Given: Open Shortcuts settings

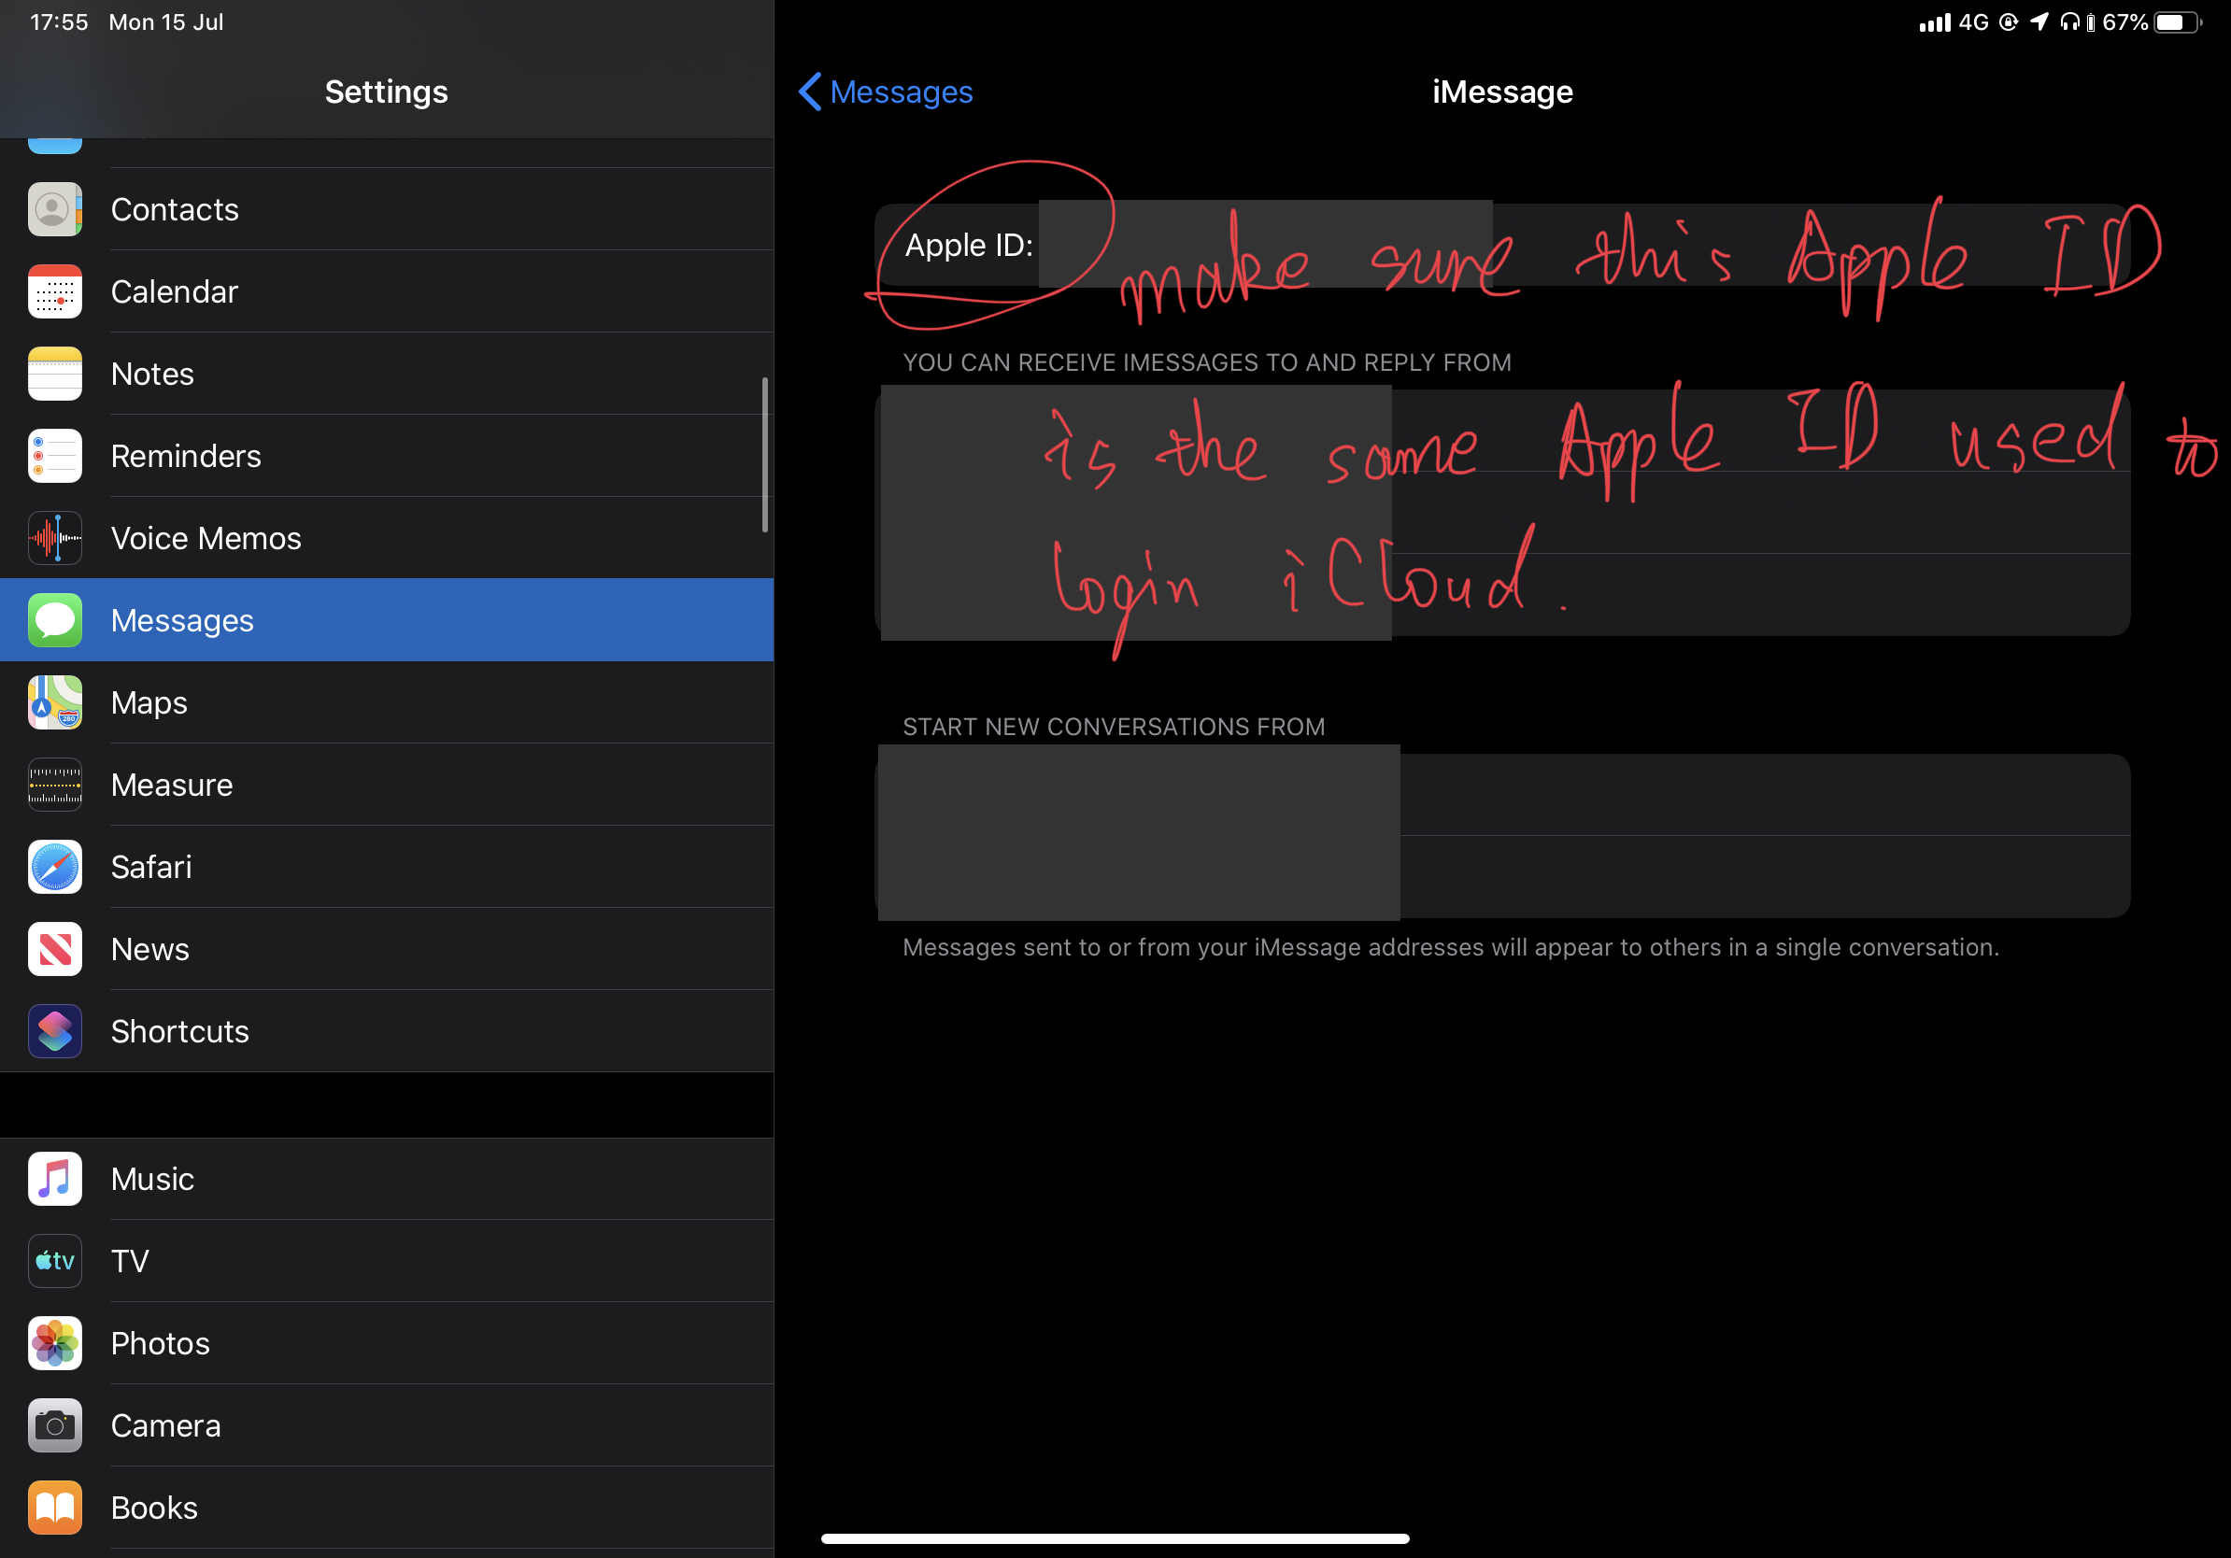Looking at the screenshot, I should pyautogui.click(x=387, y=1030).
